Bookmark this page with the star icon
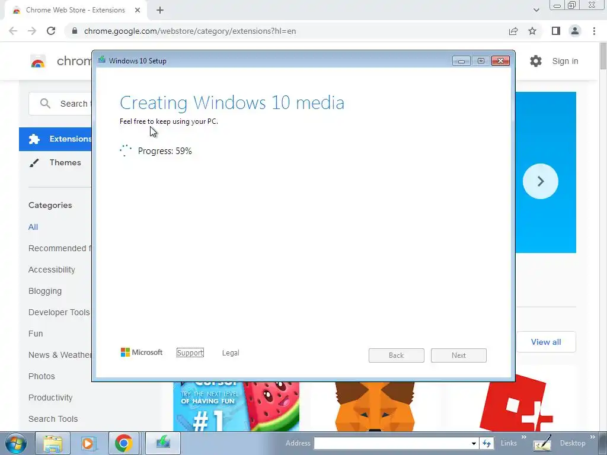607x455 pixels. 532,31
